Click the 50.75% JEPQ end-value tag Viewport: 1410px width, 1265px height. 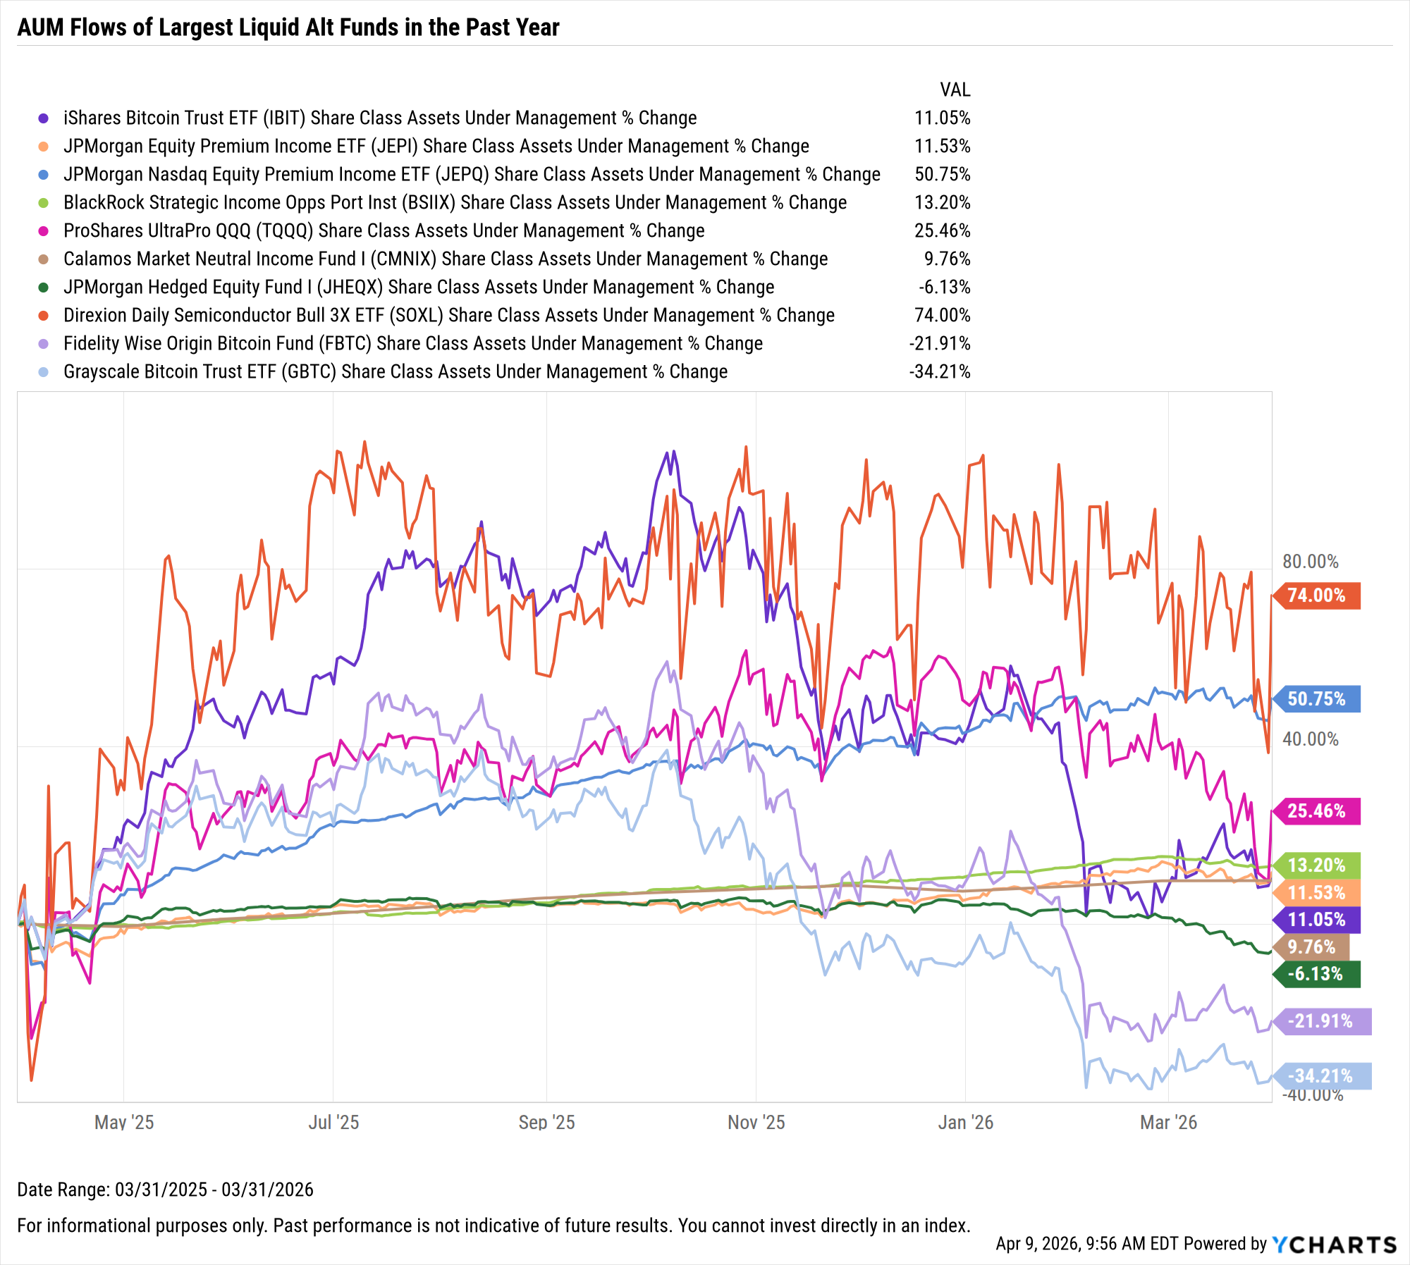tap(1316, 699)
